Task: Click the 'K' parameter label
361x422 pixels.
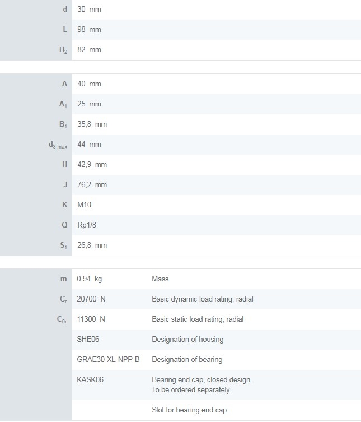Action: [65, 205]
